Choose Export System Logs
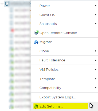The width and height of the screenshot is (98, 111). tap(64, 97)
